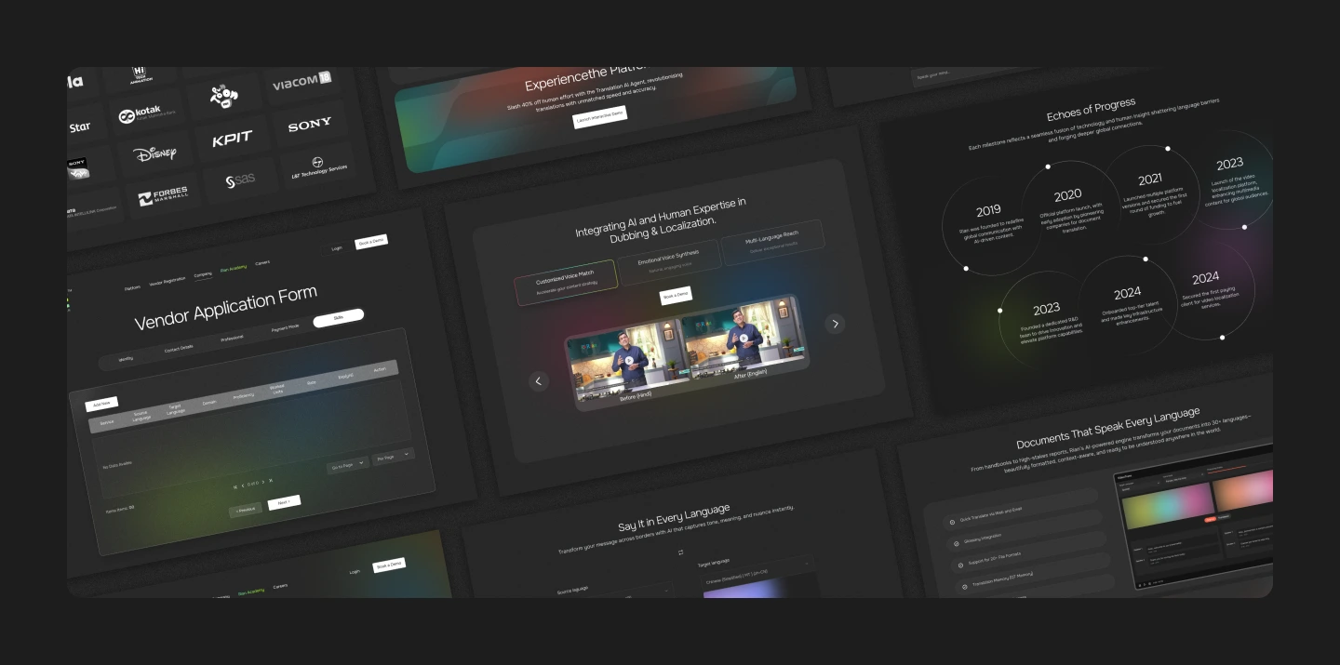Viewport: 1340px width, 665px height.
Task: Open the Per Page dropdown
Action: (393, 457)
